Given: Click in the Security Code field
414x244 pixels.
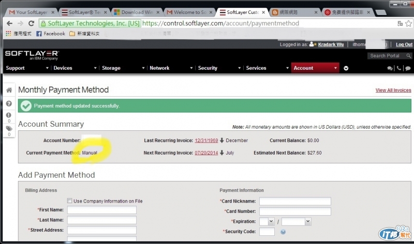Looking at the screenshot, I should click(267, 232).
